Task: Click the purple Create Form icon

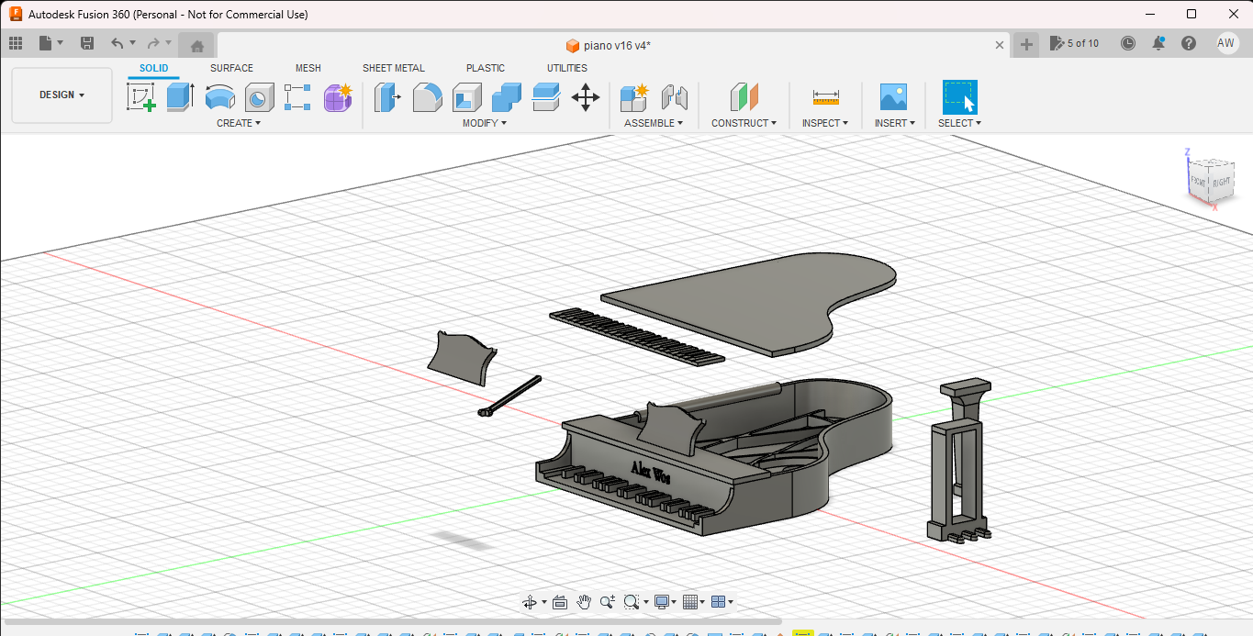Action: coord(338,96)
